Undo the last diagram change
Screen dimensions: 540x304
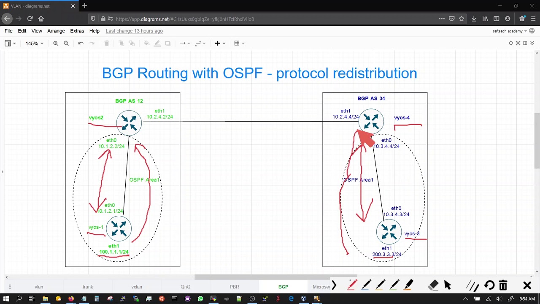(81, 43)
